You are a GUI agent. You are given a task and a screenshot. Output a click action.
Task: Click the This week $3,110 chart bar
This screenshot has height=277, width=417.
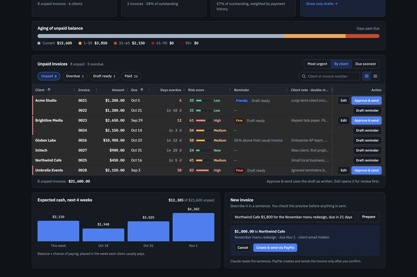(58, 231)
